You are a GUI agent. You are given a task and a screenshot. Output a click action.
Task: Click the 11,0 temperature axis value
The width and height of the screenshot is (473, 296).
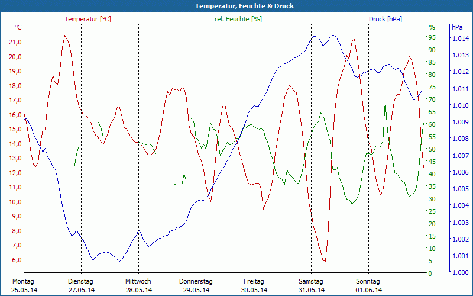point(15,187)
